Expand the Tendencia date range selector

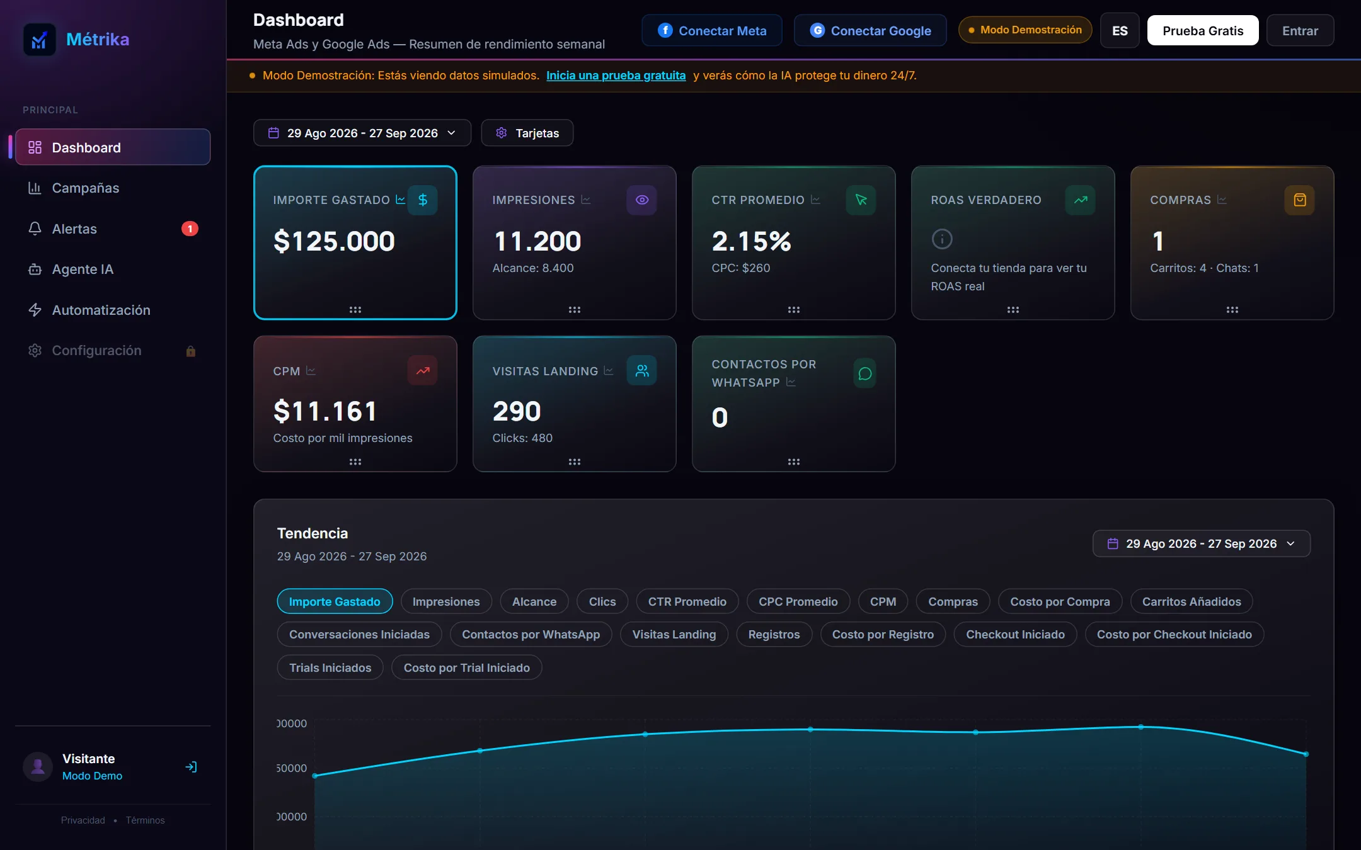[1202, 543]
